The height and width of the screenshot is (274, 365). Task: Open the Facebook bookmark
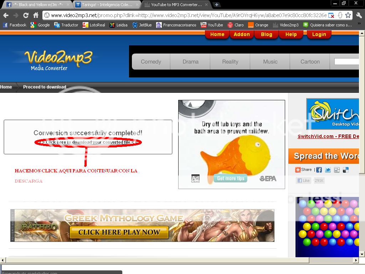click(15, 25)
